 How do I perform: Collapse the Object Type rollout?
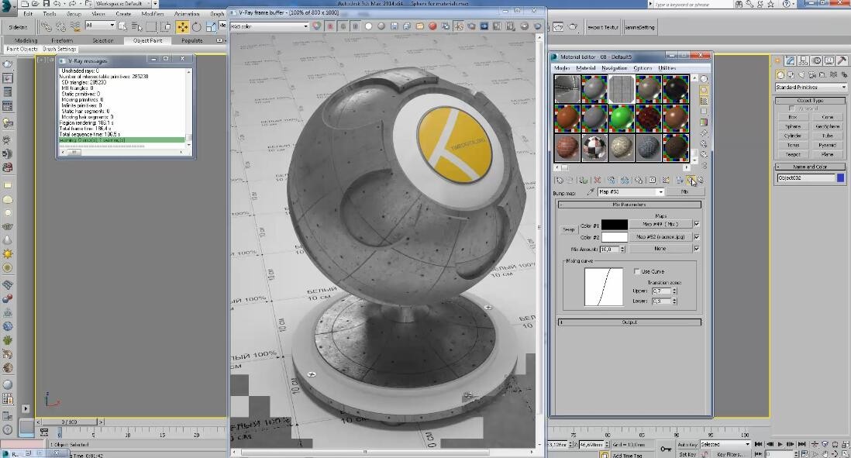(x=810, y=101)
